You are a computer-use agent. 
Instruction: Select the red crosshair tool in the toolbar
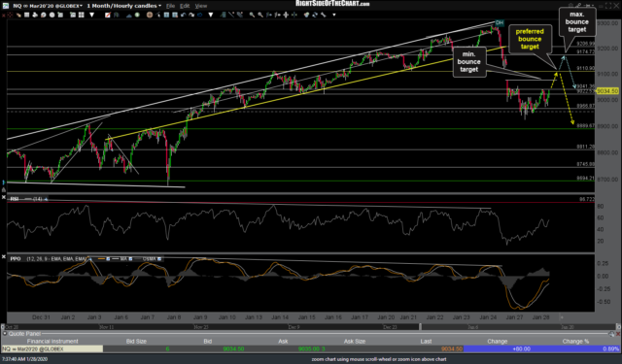(11, 15)
